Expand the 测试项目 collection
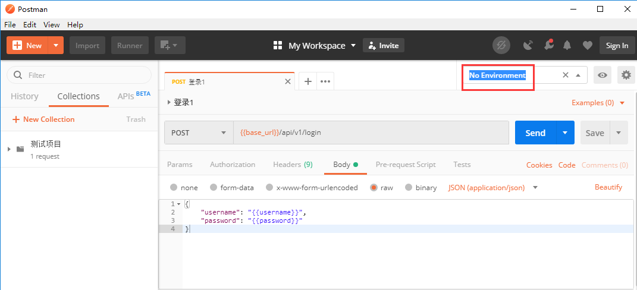This screenshot has width=637, height=290. pos(9,149)
